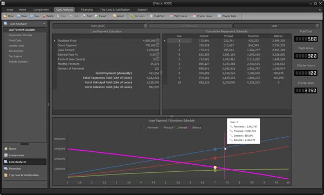324x195 pixels.
Task: Click the Interest column header in schedule
Action: click(x=204, y=36)
